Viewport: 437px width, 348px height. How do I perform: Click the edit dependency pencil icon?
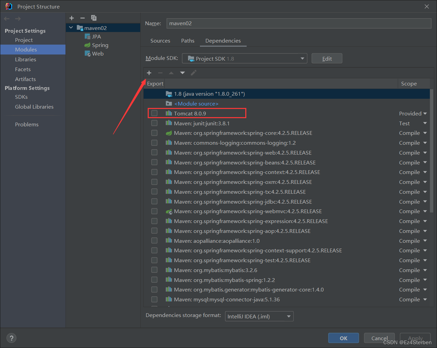(193, 73)
